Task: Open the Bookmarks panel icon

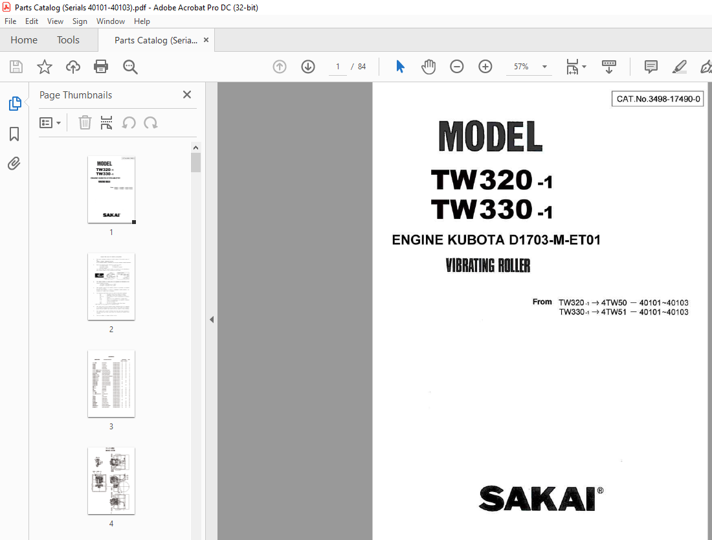Action: point(14,134)
